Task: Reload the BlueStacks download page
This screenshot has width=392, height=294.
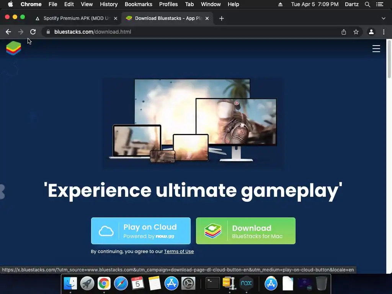Action: tap(33, 32)
